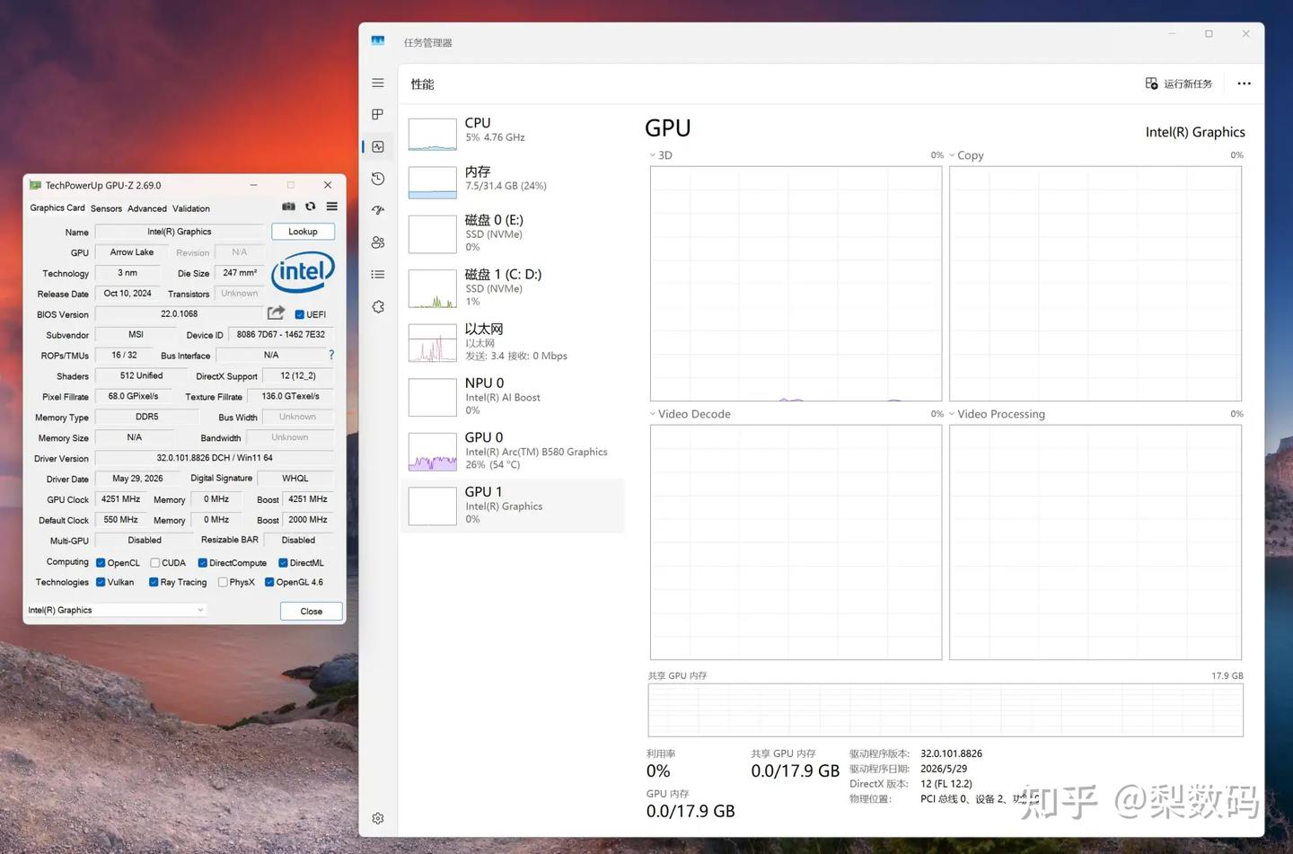Open the Video Processing graph engine dropdown

952,414
